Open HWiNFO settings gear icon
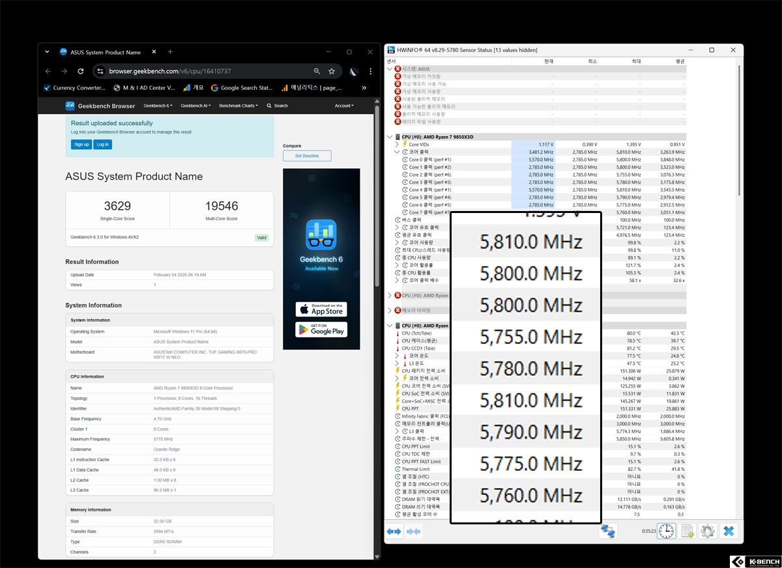This screenshot has height=568, width=782. click(x=707, y=532)
